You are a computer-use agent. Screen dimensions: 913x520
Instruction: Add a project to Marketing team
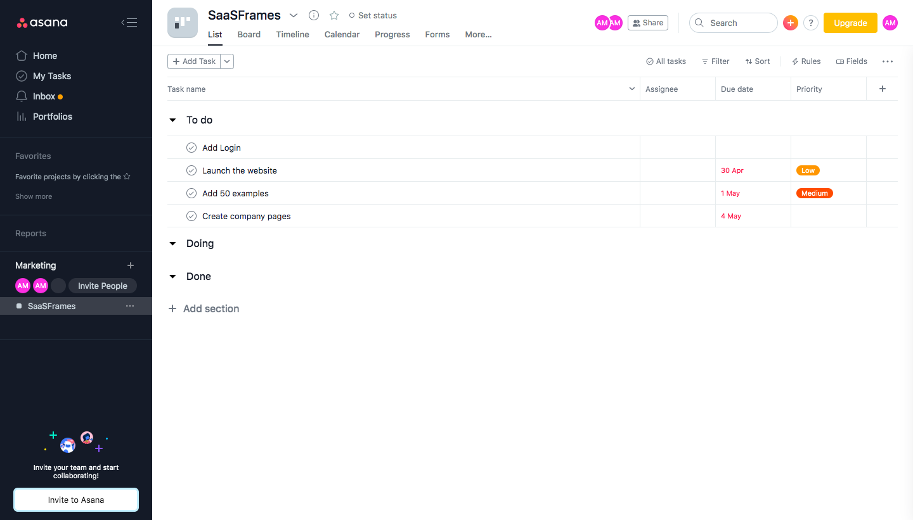pyautogui.click(x=131, y=265)
